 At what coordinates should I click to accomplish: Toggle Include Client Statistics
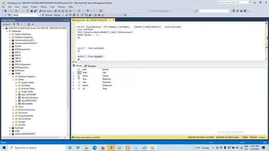[90, 15]
